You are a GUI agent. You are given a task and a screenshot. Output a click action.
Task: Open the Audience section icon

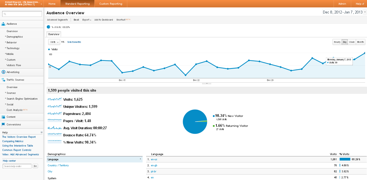coord(3,24)
